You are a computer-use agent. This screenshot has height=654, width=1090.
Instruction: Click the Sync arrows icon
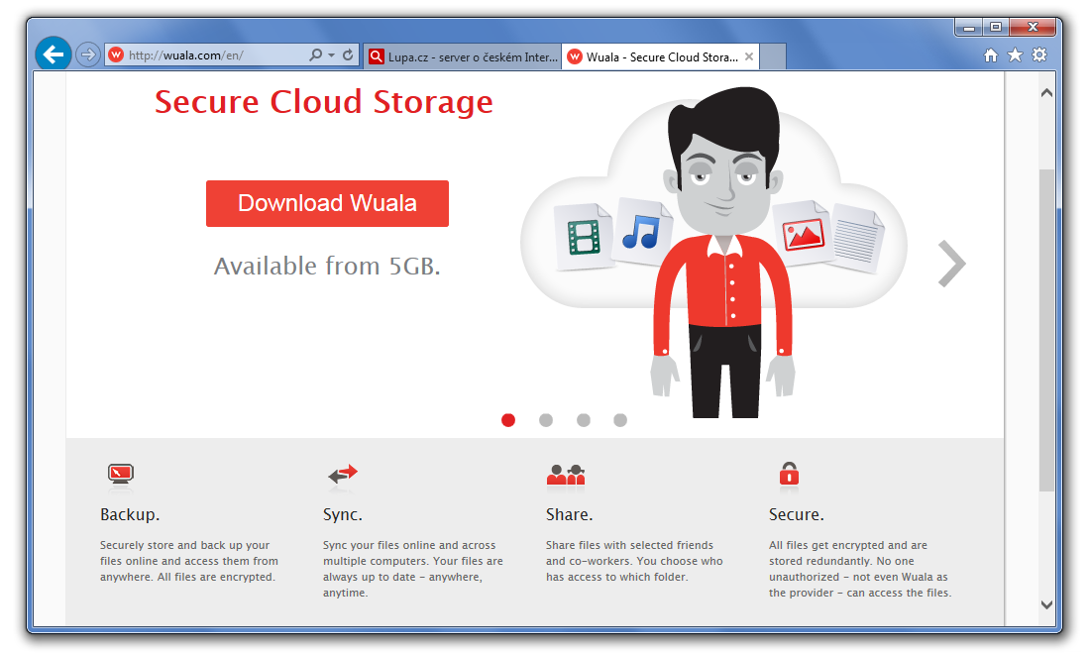coord(343,476)
